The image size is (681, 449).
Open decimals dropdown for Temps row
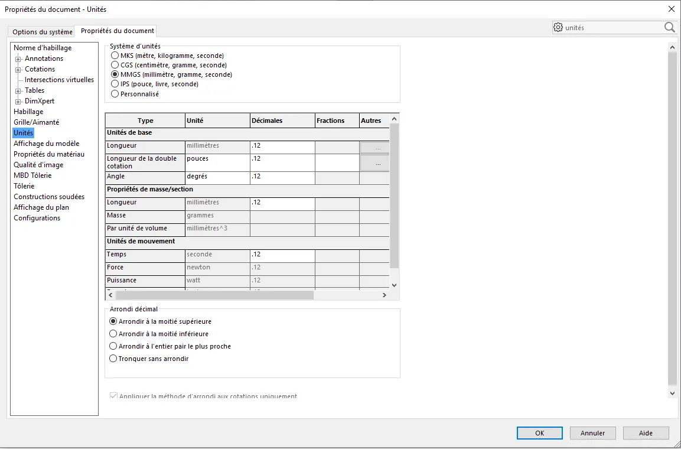pos(282,256)
